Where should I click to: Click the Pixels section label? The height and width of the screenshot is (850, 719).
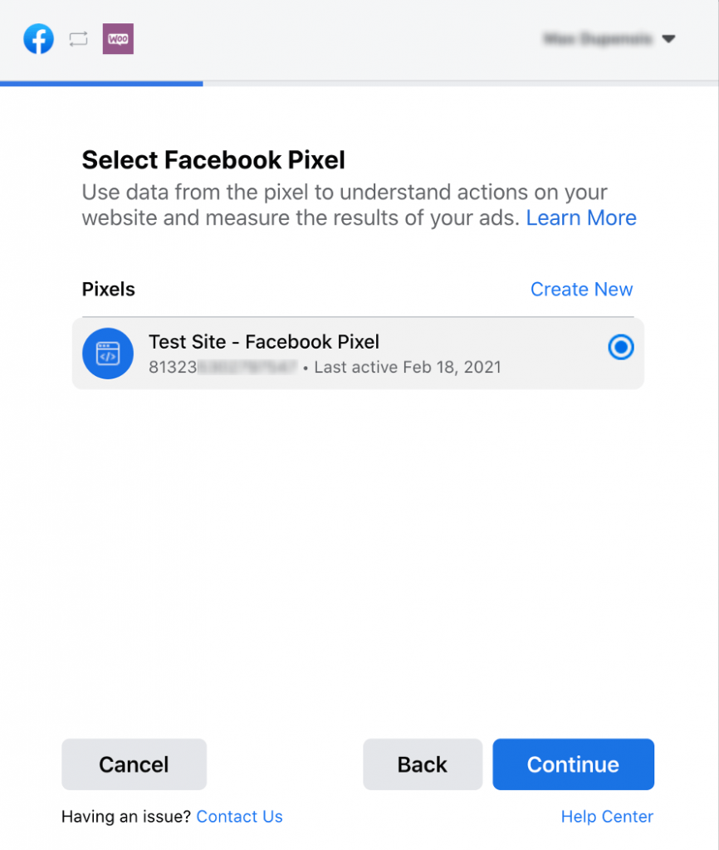tap(109, 290)
